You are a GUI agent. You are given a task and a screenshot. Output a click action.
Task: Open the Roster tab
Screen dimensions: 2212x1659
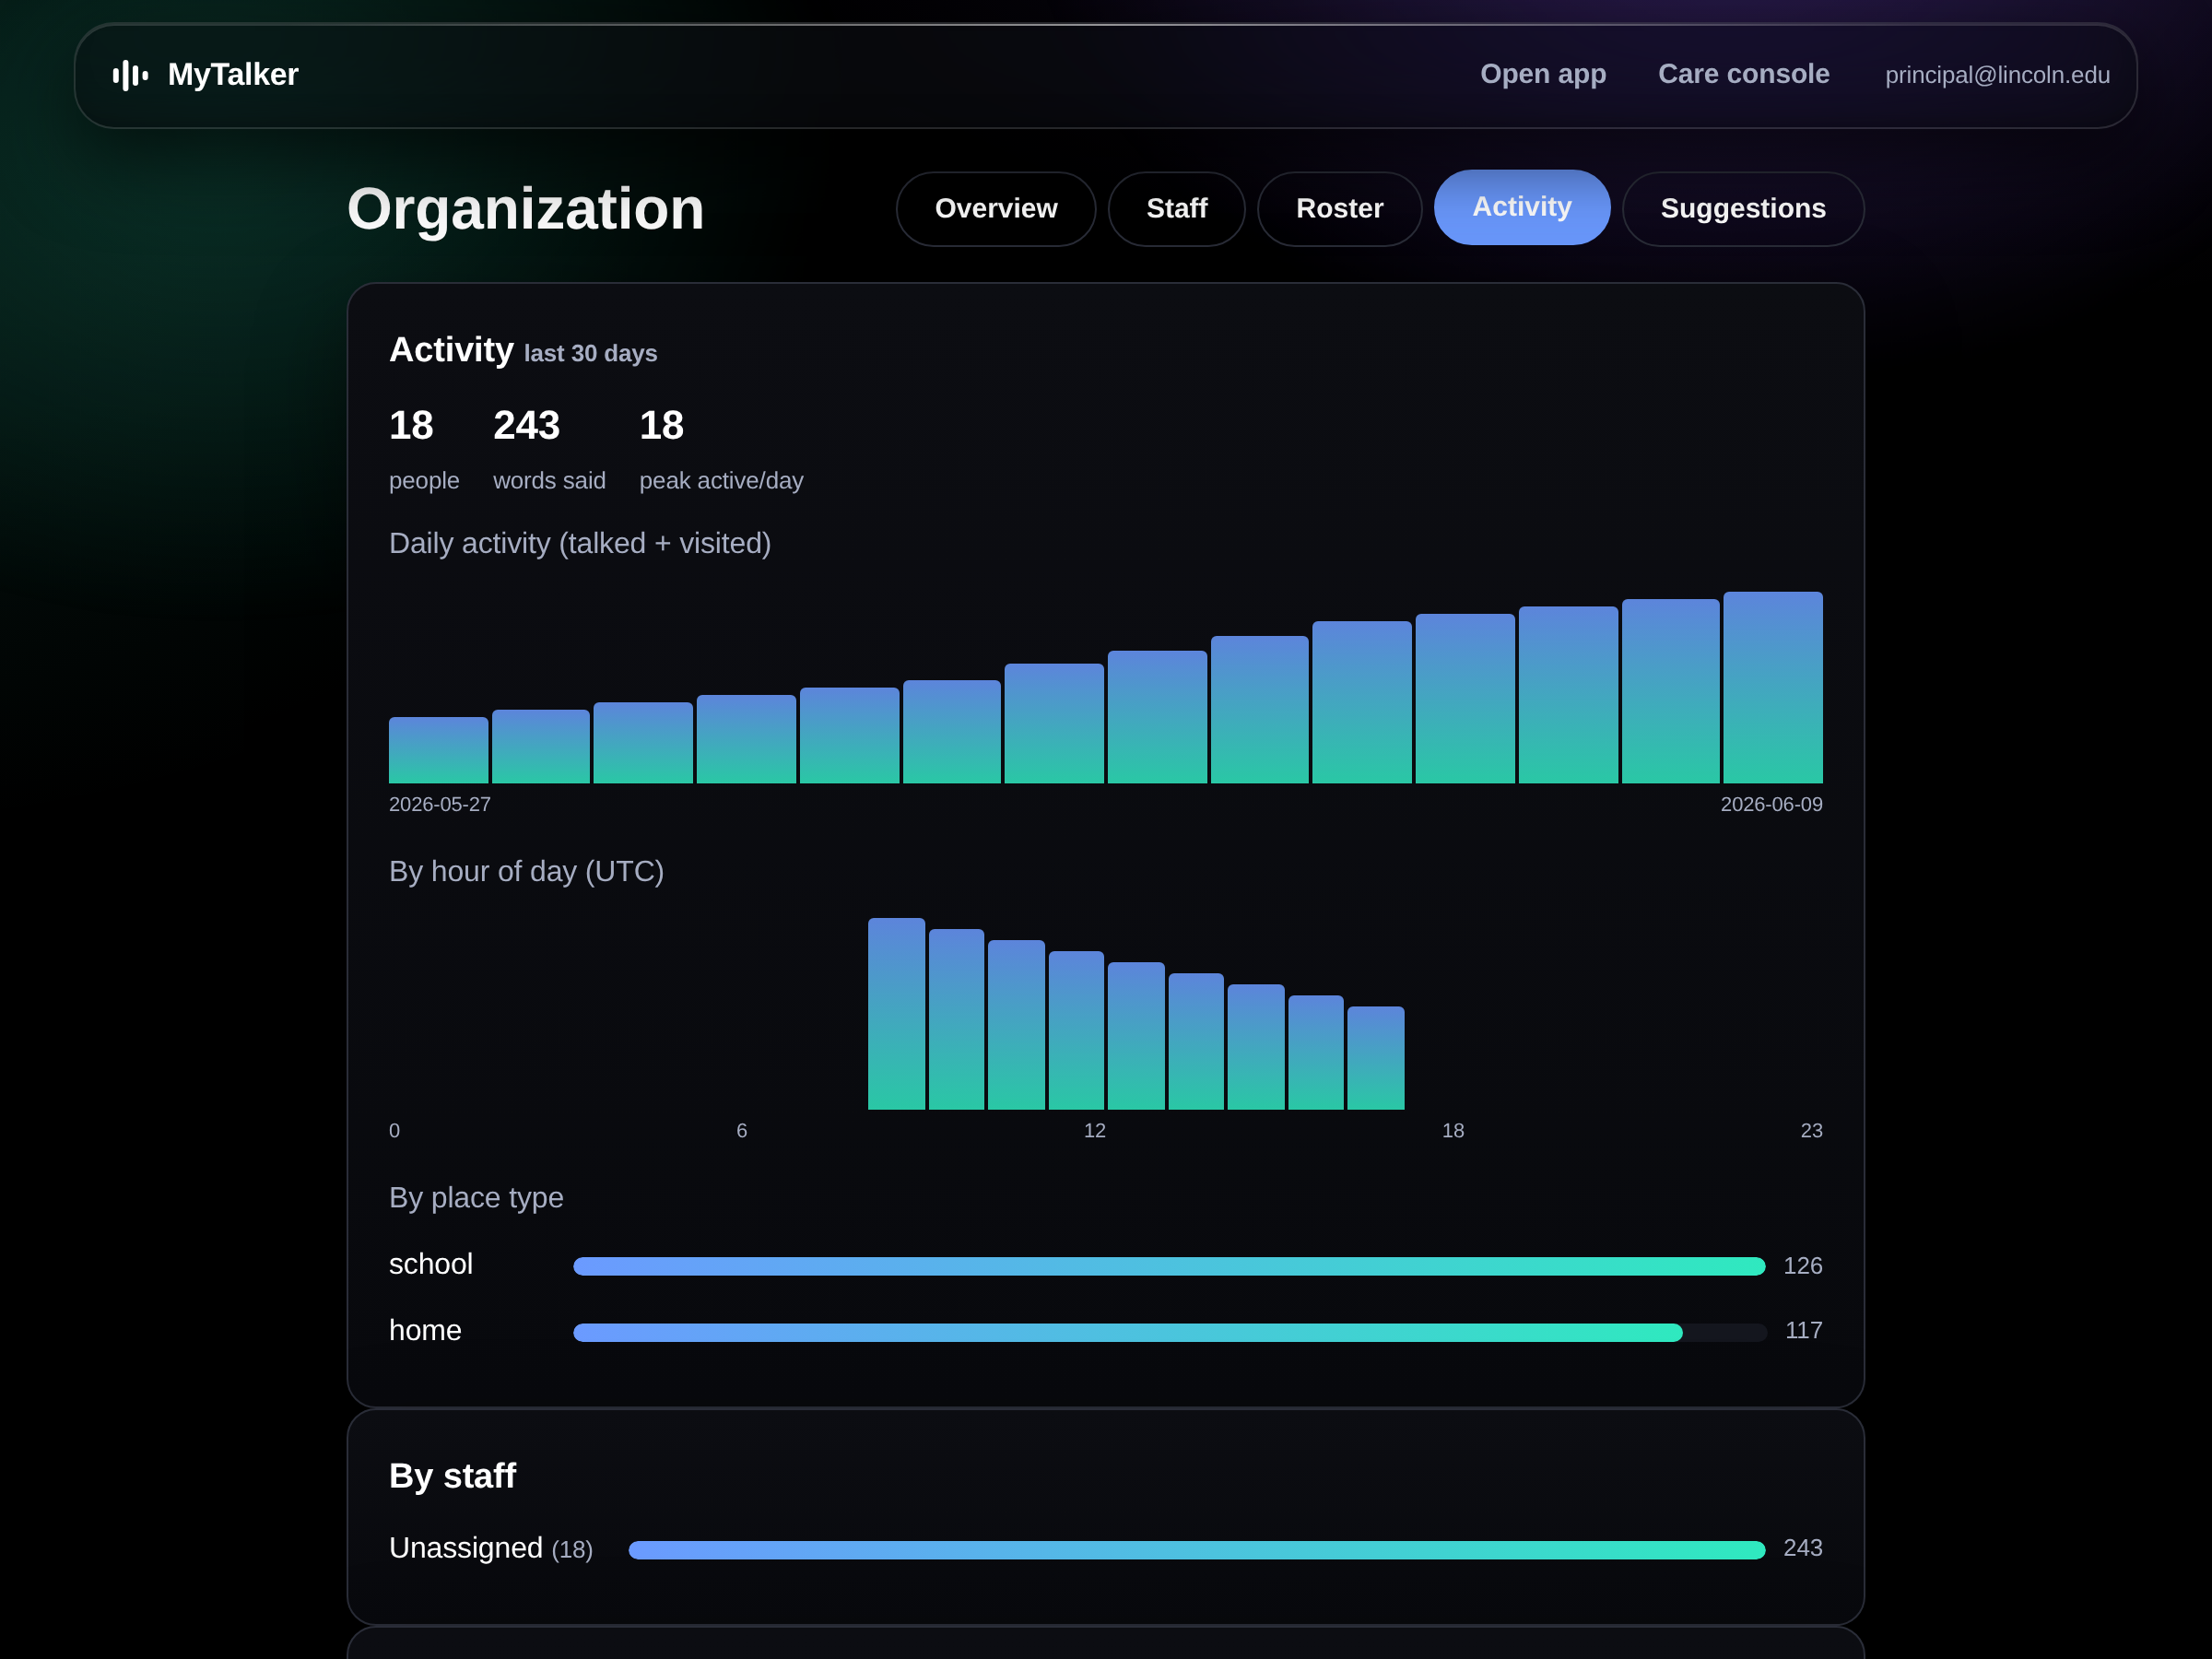(1339, 209)
